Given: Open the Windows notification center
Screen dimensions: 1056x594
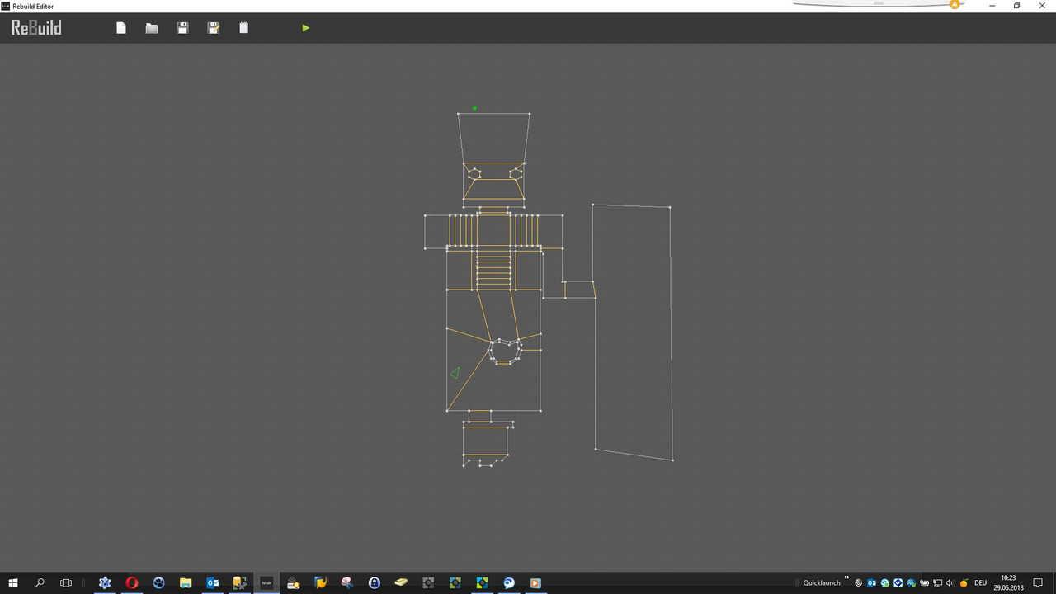Looking at the screenshot, I should click(1038, 582).
